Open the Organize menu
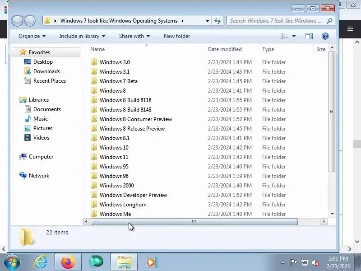The image size is (361, 271). pyautogui.click(x=32, y=36)
